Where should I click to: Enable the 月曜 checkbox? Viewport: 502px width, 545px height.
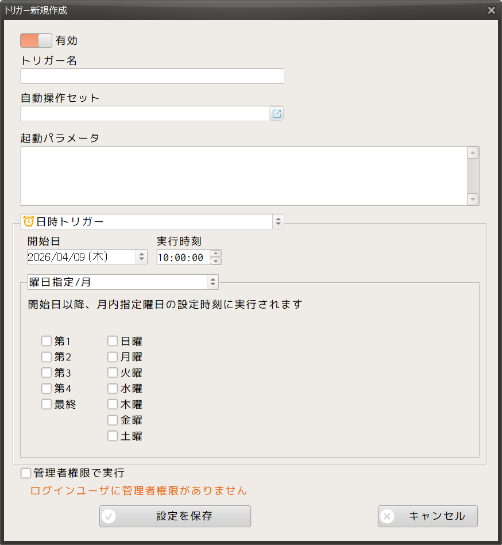point(113,357)
